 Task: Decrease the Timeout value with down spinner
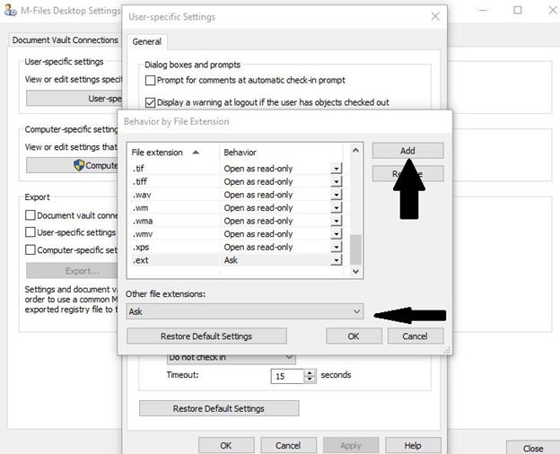(310, 380)
